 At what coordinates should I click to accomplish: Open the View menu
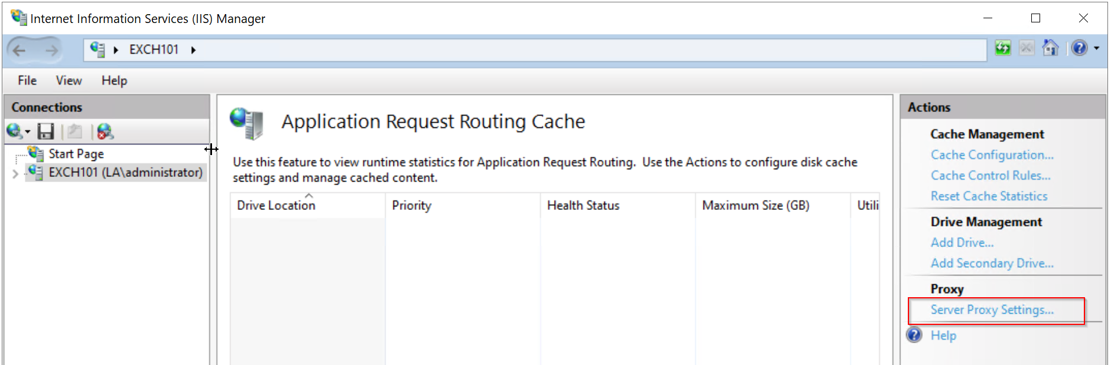pyautogui.click(x=69, y=81)
